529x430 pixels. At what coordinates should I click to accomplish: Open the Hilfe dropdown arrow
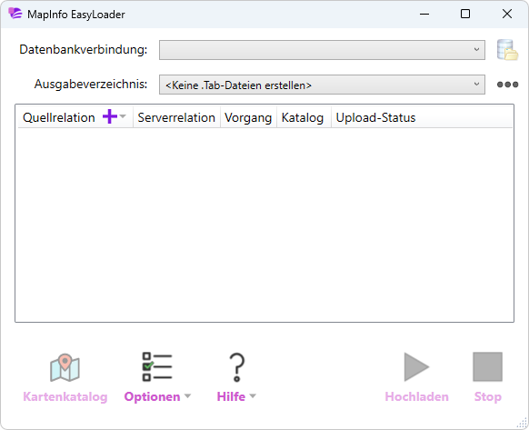click(253, 396)
